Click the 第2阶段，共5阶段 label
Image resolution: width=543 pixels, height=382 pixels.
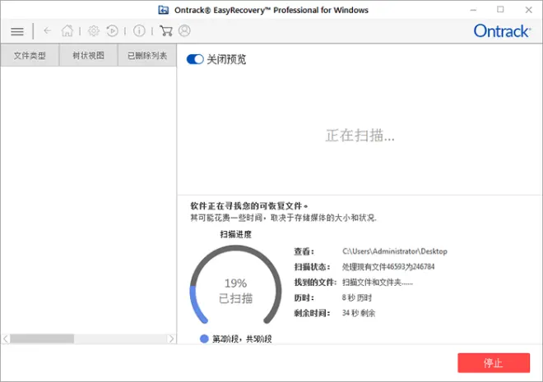[x=242, y=338]
